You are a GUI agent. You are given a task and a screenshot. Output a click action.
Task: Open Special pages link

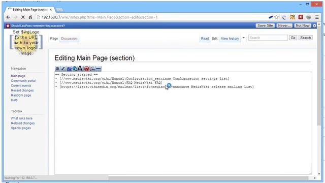coord(21,128)
